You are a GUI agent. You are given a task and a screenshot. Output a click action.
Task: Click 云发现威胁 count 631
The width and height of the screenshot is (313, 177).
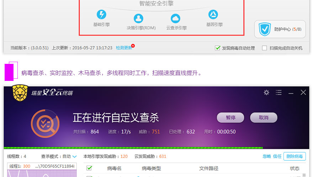tap(163, 156)
